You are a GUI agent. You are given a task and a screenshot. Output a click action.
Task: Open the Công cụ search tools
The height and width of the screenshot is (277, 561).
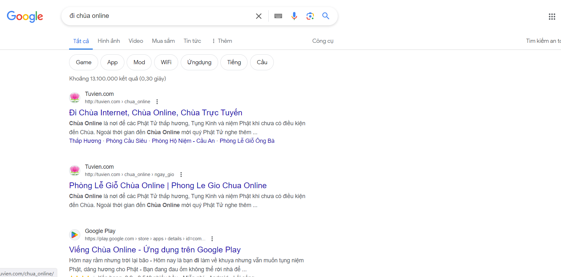[x=323, y=41]
